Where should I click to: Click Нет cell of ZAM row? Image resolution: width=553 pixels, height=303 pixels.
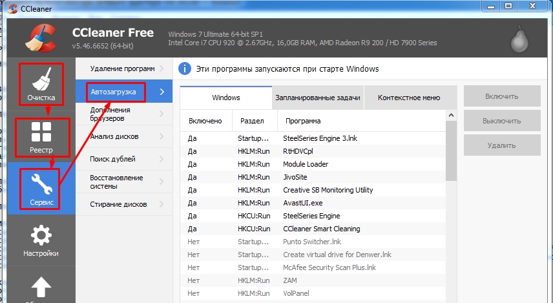pos(194,280)
